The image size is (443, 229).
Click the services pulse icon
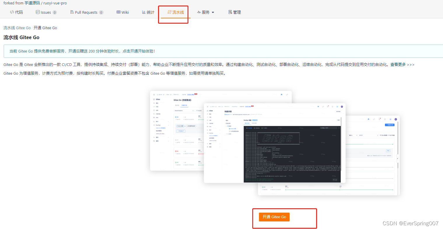(x=199, y=12)
